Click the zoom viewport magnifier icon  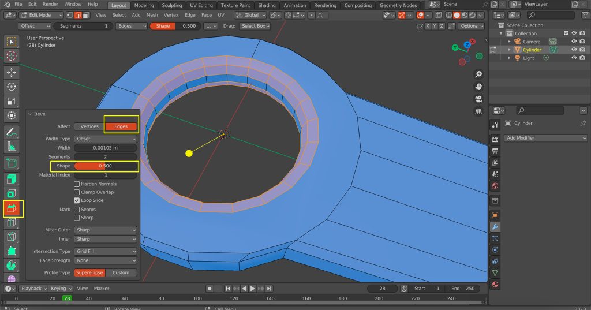pos(478,74)
